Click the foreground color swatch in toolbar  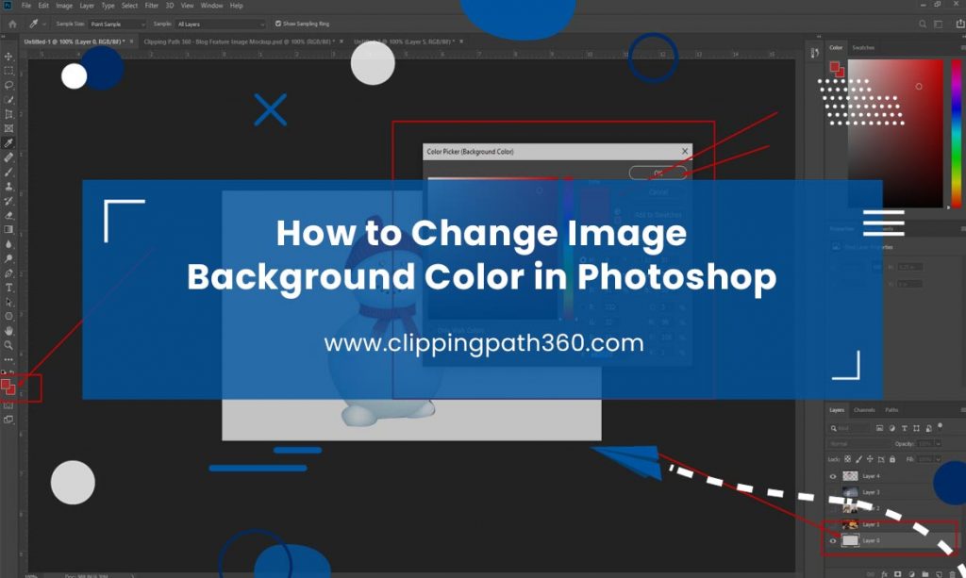[x=7, y=385]
